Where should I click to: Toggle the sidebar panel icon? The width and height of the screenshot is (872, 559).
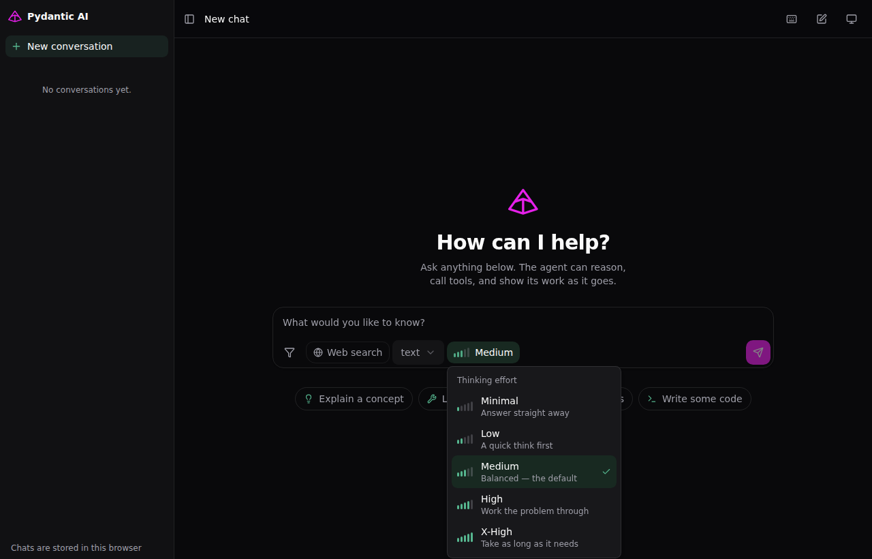tap(189, 19)
